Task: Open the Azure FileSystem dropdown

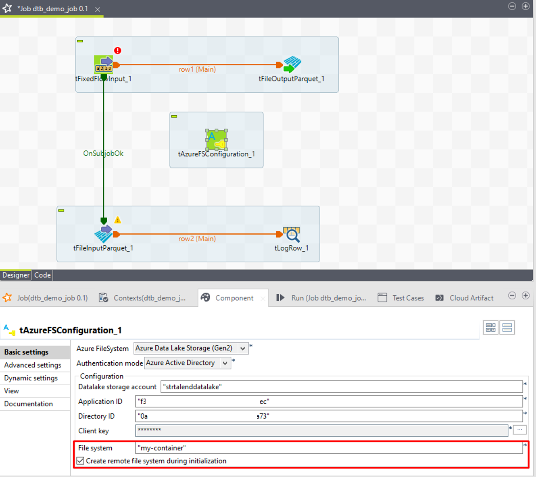Action: pos(242,348)
